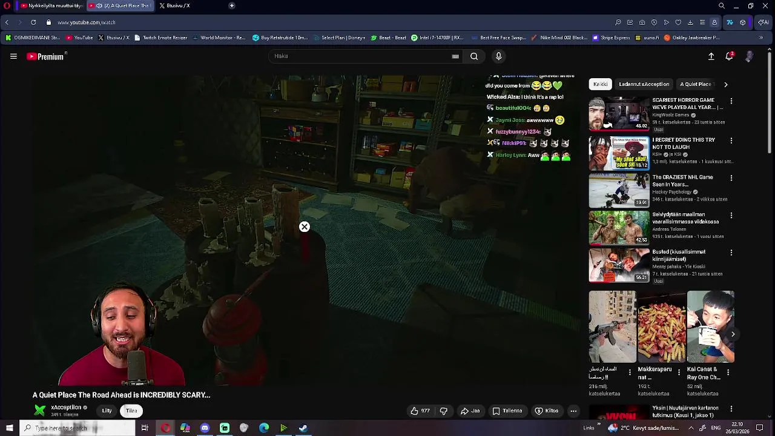
Task: Open options for Selviydytään maailman video
Action: 731,216
